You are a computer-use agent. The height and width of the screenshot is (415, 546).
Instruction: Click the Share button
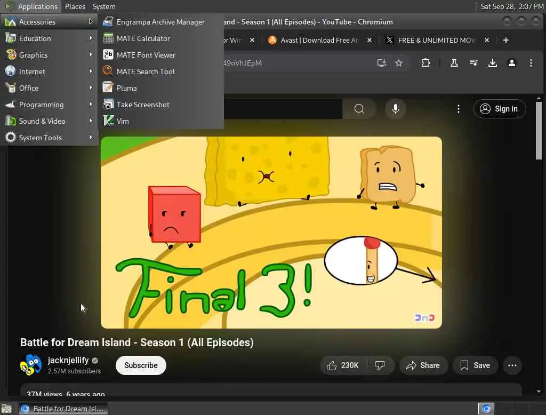click(x=423, y=365)
